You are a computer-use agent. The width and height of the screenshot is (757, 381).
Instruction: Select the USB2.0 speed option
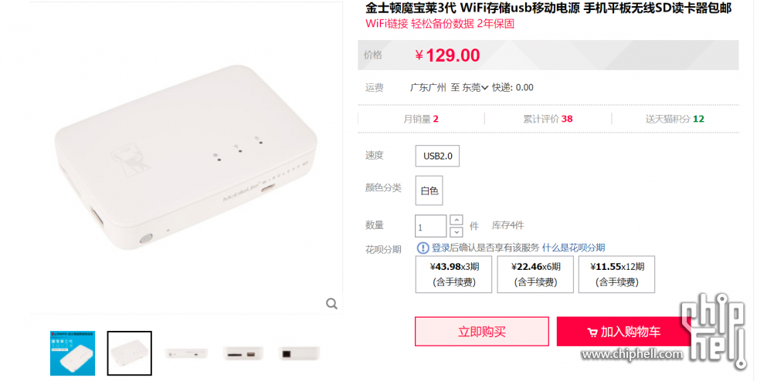point(437,156)
